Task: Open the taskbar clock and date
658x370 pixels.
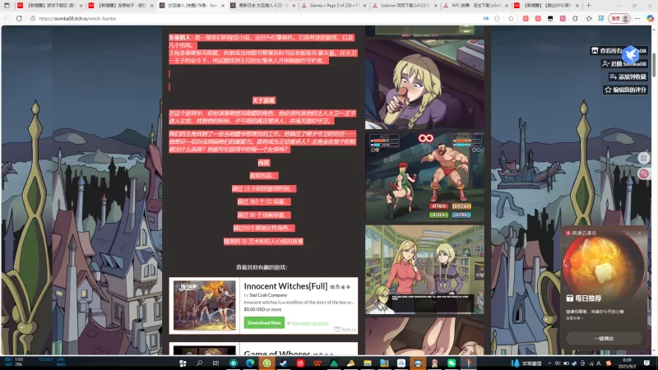Action: pos(627,363)
